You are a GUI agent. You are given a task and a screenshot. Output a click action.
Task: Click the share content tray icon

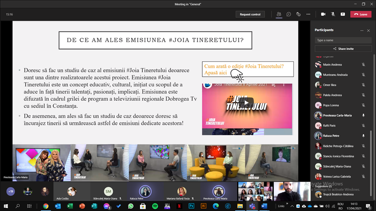(x=342, y=14)
